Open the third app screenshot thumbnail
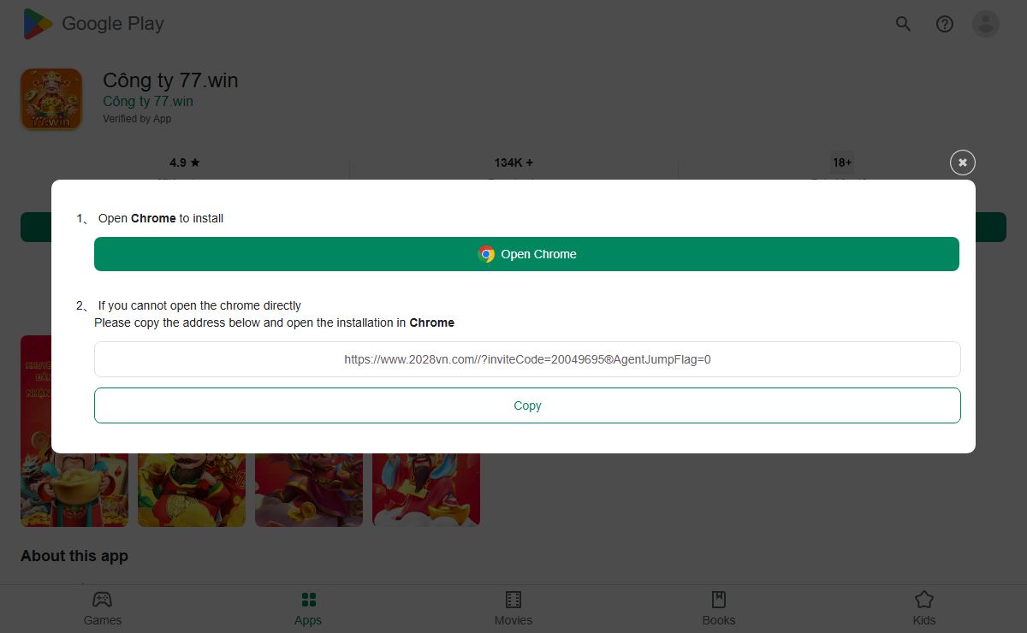This screenshot has height=633, width=1027. click(309, 489)
